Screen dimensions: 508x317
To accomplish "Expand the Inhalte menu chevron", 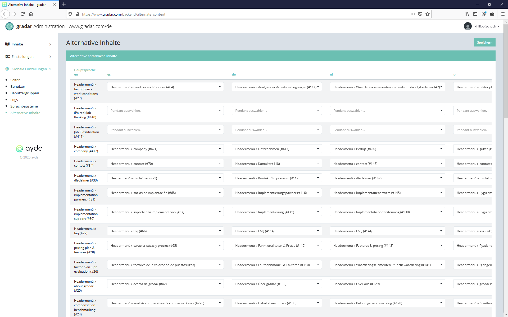I will point(50,44).
